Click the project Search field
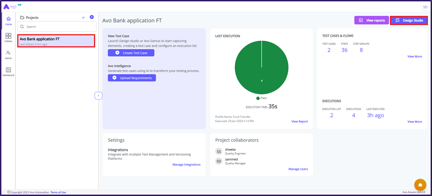Image resolution: width=432 pixels, height=196 pixels. click(56, 27)
